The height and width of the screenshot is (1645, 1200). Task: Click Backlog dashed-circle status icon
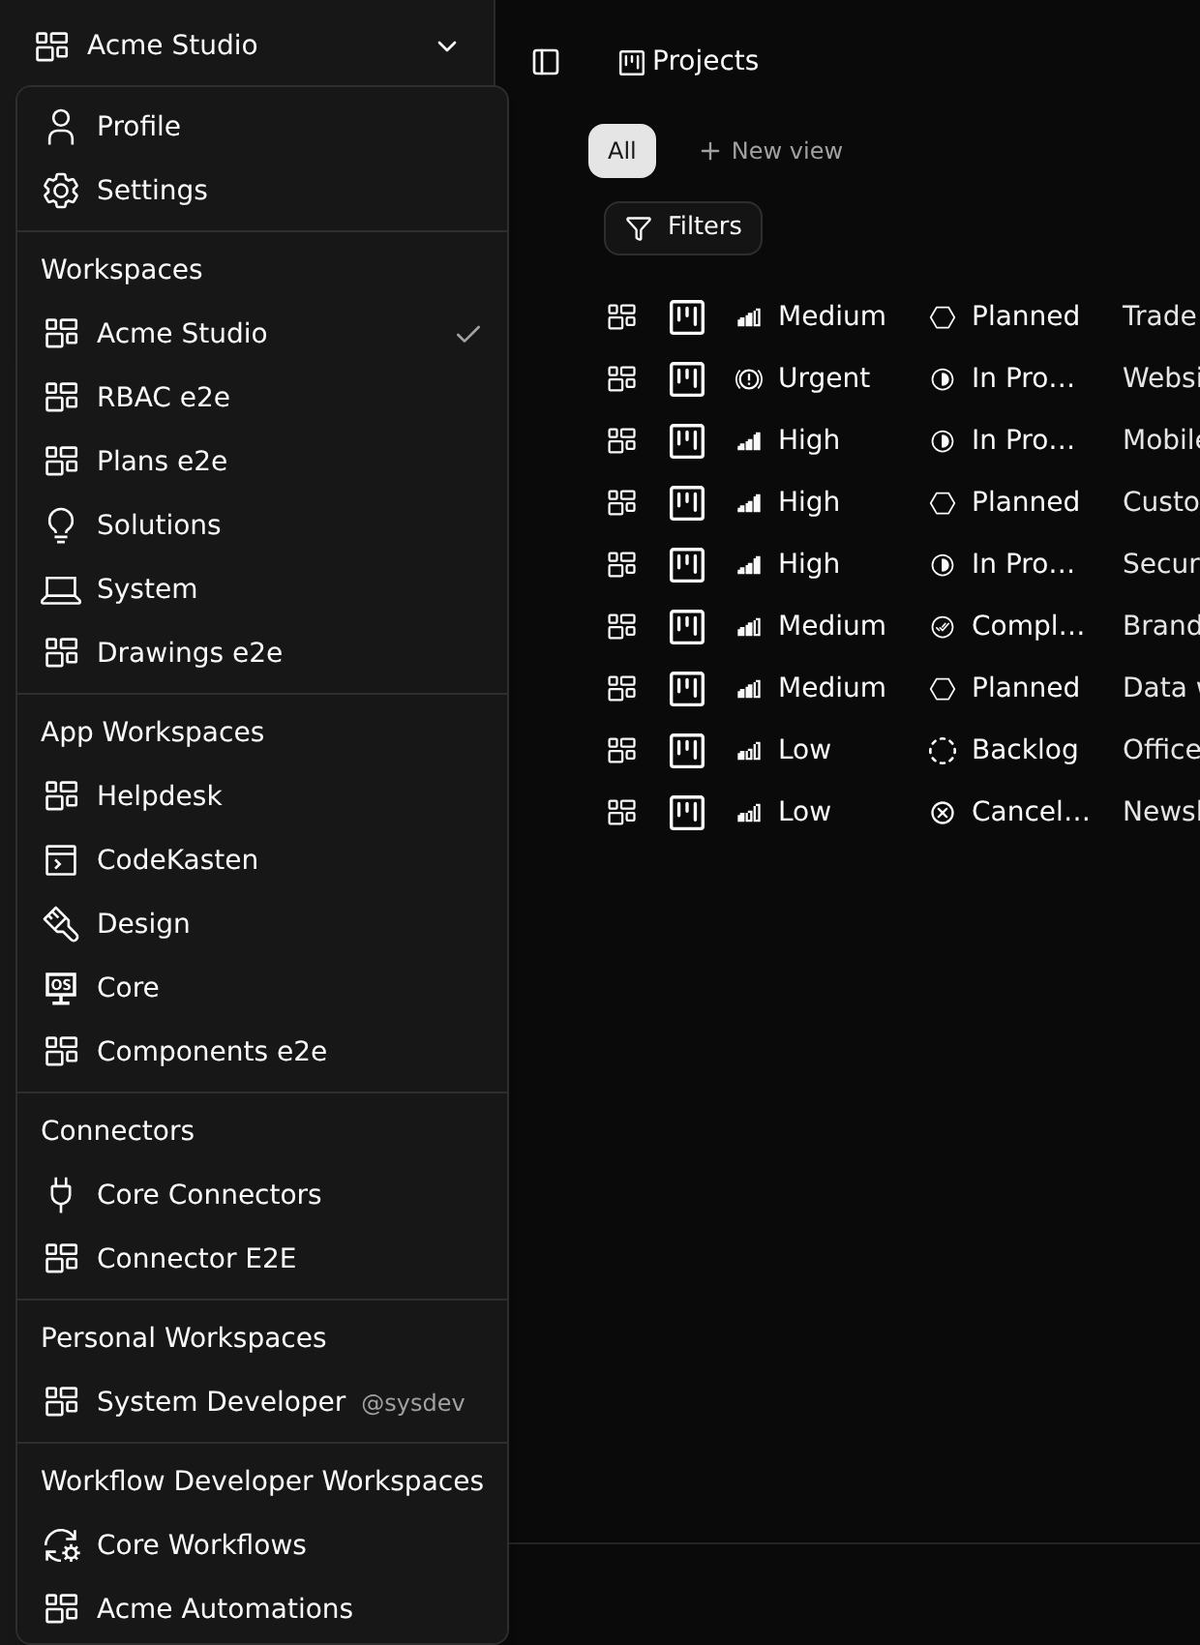click(x=943, y=751)
